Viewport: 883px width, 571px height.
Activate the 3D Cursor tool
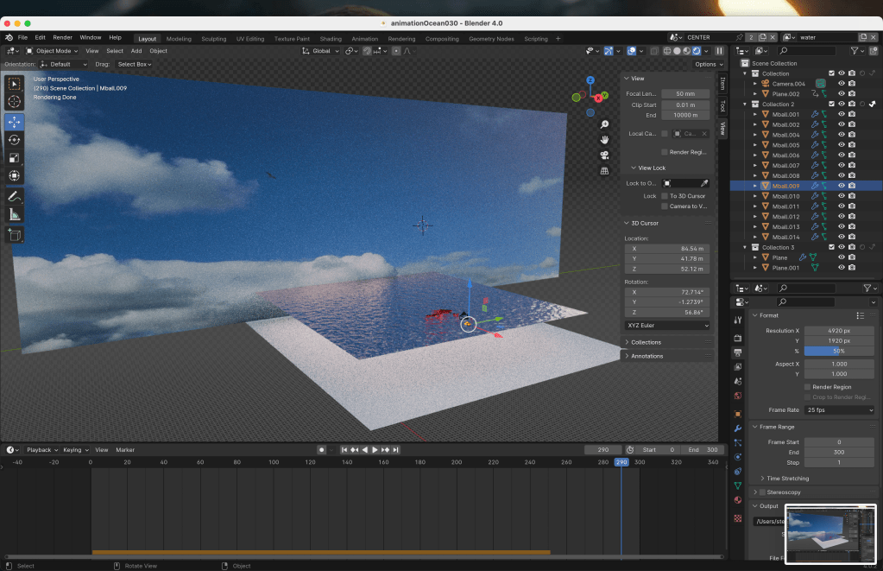click(x=15, y=102)
